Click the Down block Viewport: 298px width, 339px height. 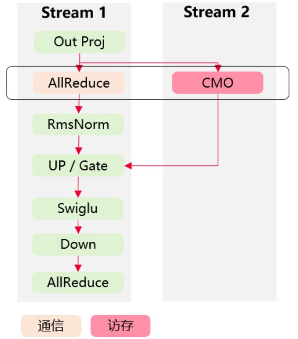(x=78, y=244)
